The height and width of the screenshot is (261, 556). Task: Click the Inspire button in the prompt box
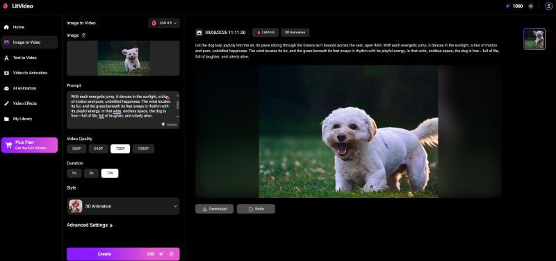pyautogui.click(x=170, y=124)
